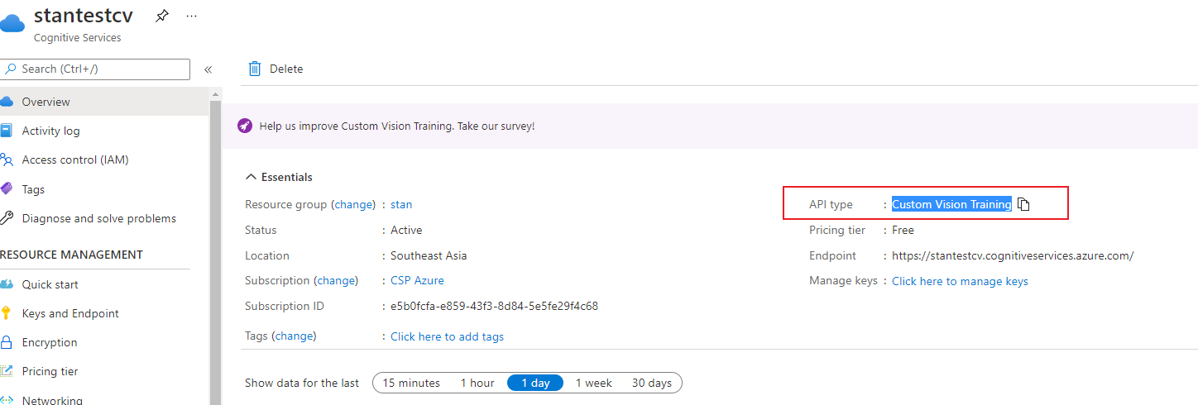Viewport: 1198px width, 405px height.
Task: Click the Pricing tier icon
Action: pos(7,371)
